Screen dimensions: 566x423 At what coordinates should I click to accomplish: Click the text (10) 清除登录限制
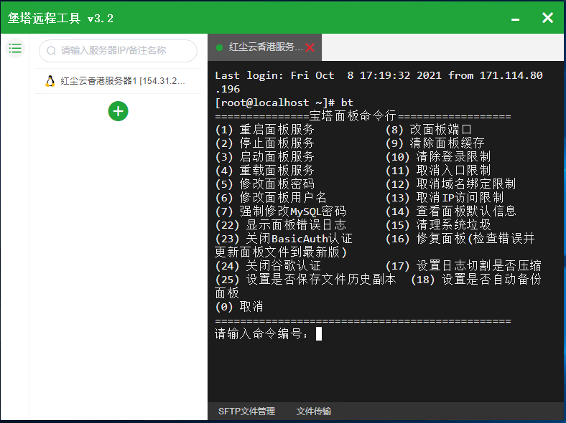click(x=438, y=157)
